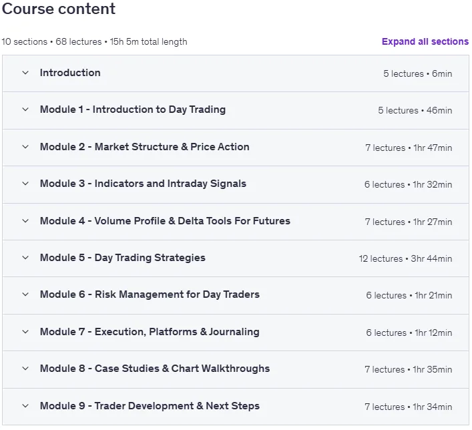Click Expand all sections link
The height and width of the screenshot is (430, 472).
pyautogui.click(x=425, y=41)
